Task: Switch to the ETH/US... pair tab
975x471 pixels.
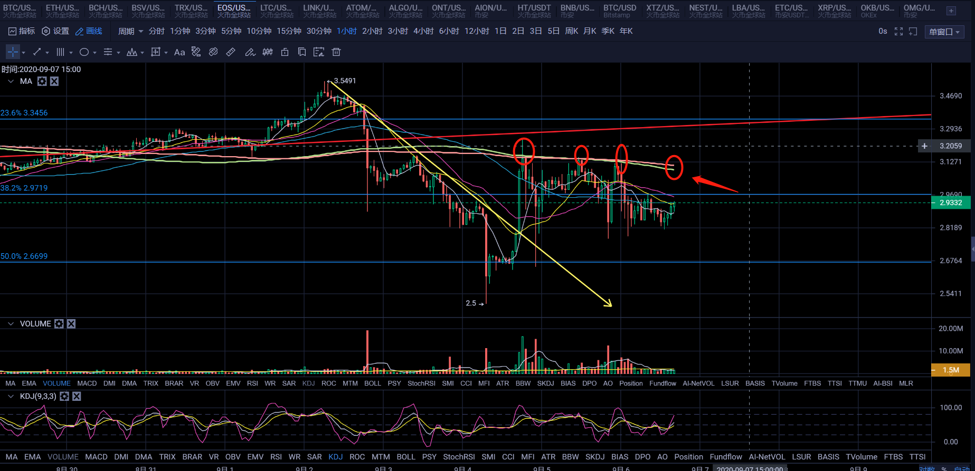Action: coord(62,11)
